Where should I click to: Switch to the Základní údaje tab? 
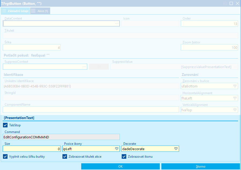(x=15, y=11)
